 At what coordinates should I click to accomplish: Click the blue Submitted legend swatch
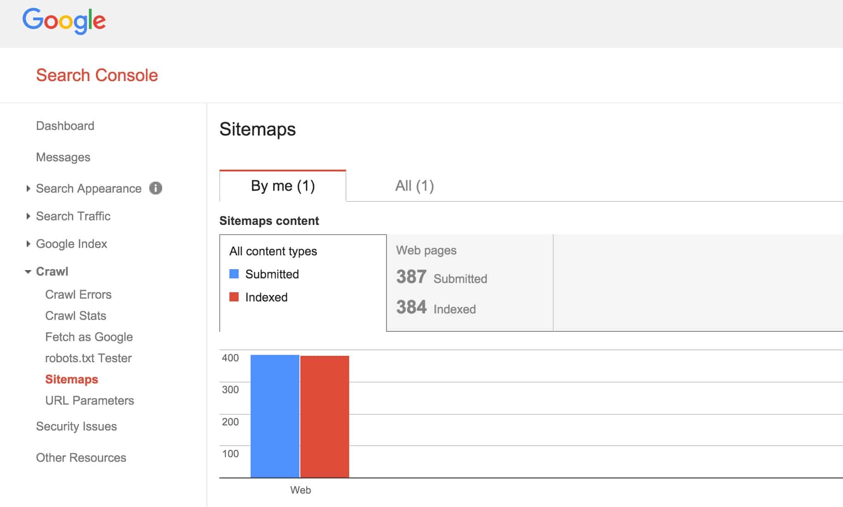(x=234, y=274)
